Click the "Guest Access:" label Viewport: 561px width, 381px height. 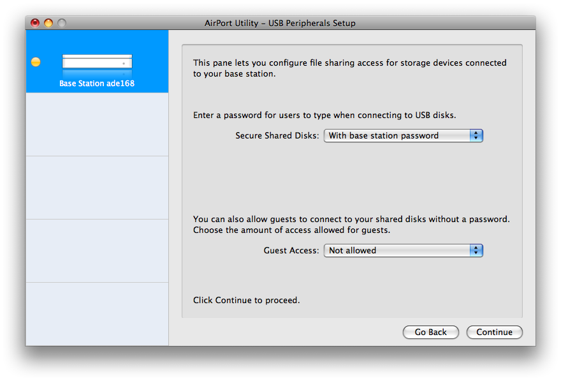[291, 250]
